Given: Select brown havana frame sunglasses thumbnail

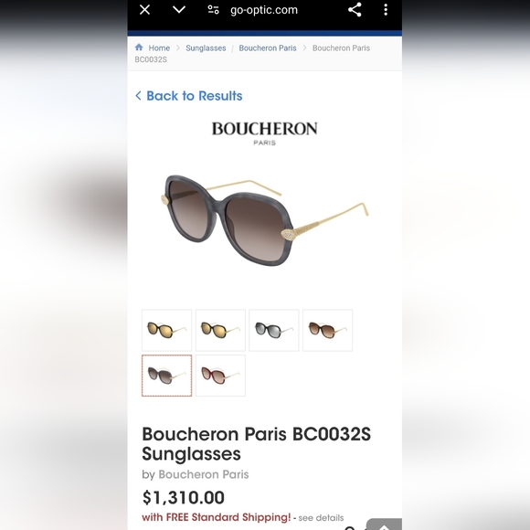Looking at the screenshot, I should coord(327,330).
